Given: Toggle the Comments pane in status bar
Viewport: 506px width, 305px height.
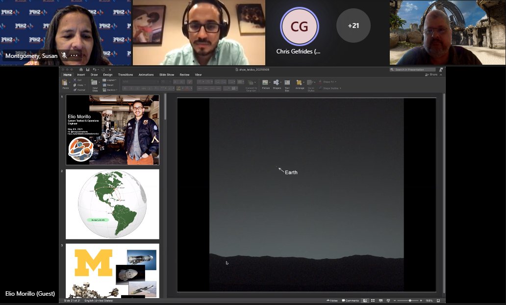Looking at the screenshot, I should click(351, 301).
